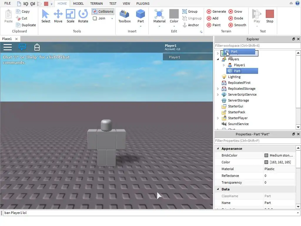Click the Paste clipboard icon
Screen dimensions: 301x226
(x=9, y=14)
